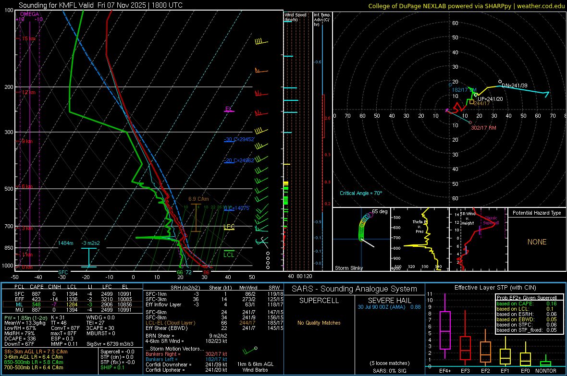567x376 pixels.
Task: Click the magenta 'OMEGA' label
Action: 30,14
